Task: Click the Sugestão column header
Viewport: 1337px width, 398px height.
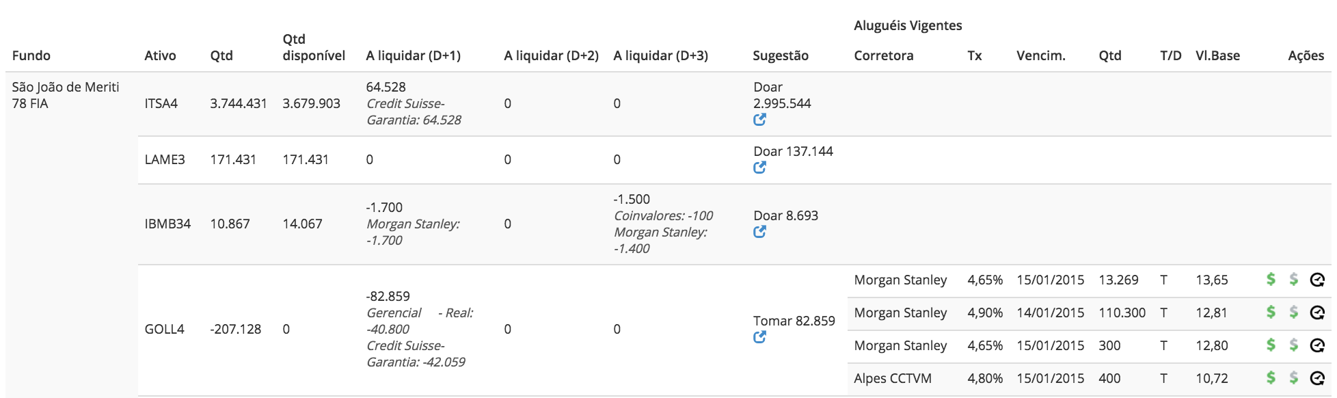Action: click(781, 55)
